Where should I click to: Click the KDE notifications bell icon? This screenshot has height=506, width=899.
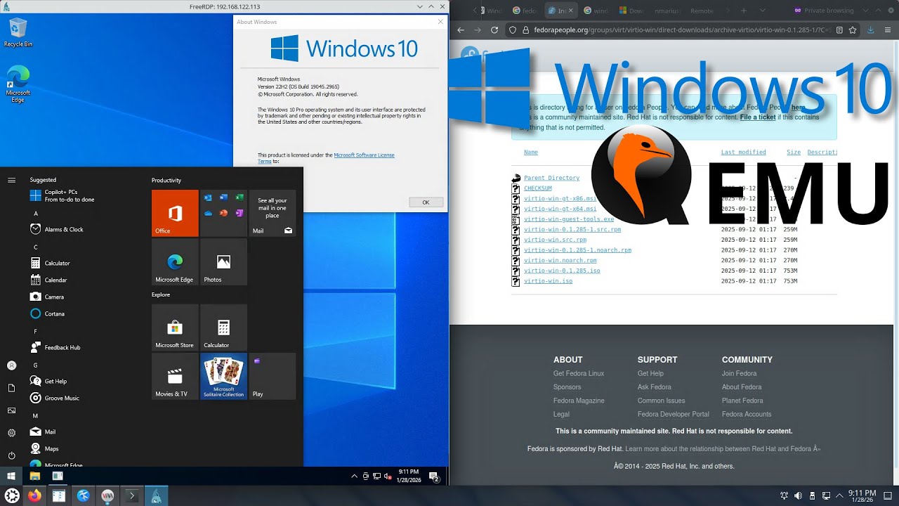(x=785, y=495)
